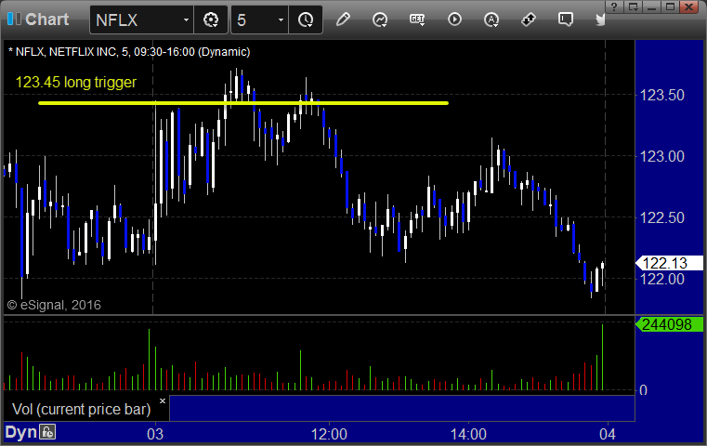Toggle the Dyn lock icon
The width and height of the screenshot is (707, 446).
[47, 432]
